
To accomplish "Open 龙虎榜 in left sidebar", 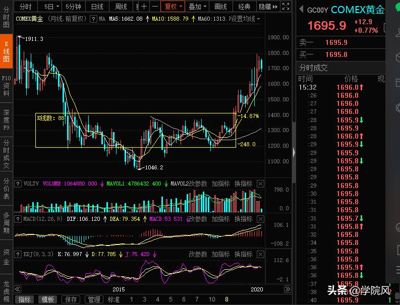I will (x=6, y=291).
